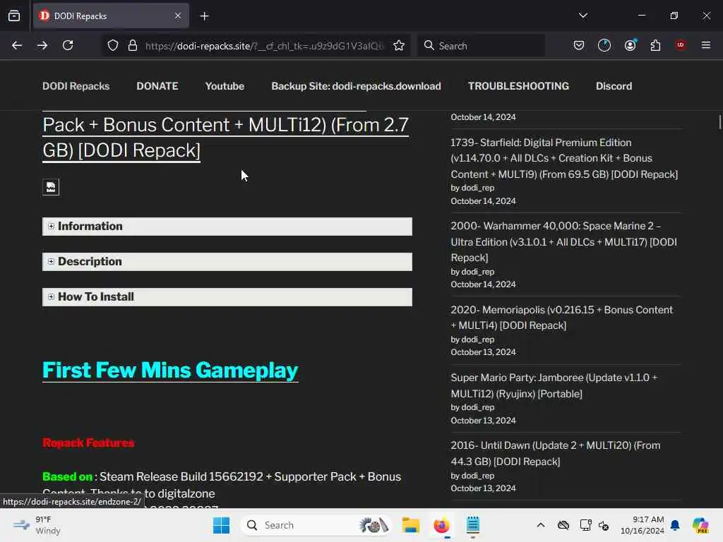Viewport: 723px width, 542px height.
Task: Open First Few Mins Gameplay link
Action: 170,371
